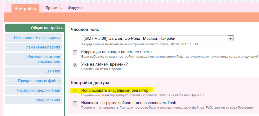Open the Настройки tab

coord(25,8)
